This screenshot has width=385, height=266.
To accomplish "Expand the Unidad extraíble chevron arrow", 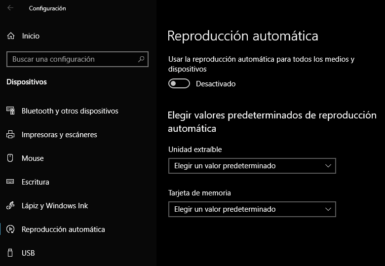I will 328,166.
